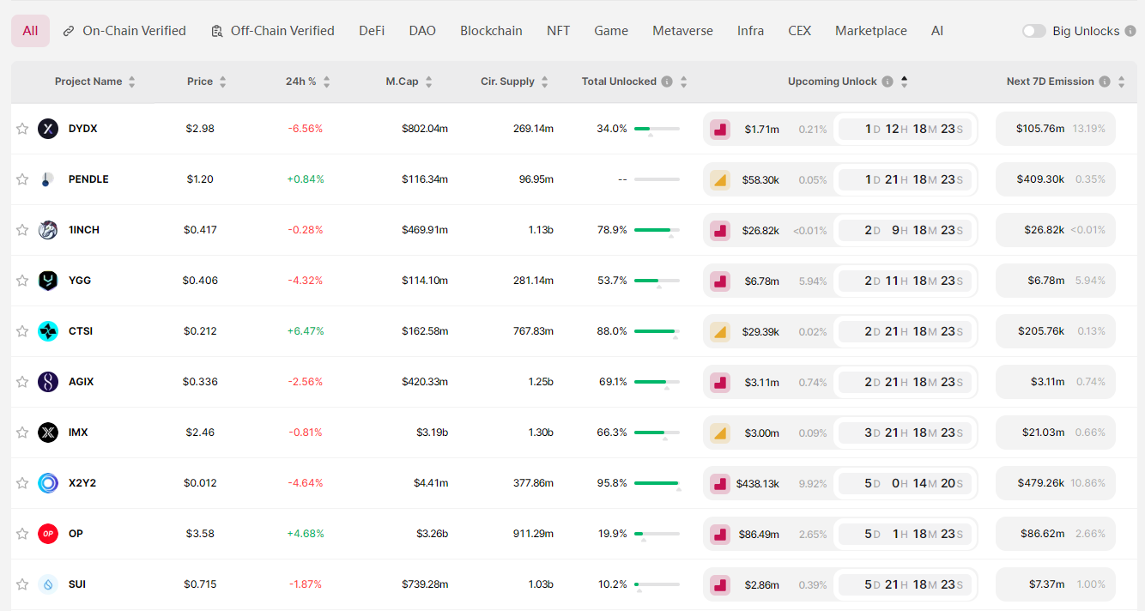Sort table by M.Cap column
Viewport: 1145px width, 611px height.
click(x=409, y=82)
